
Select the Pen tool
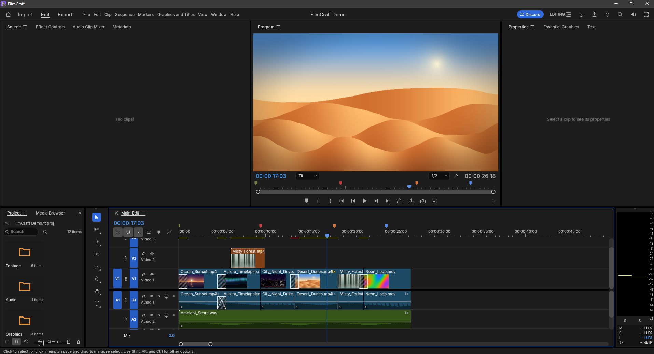point(97,279)
